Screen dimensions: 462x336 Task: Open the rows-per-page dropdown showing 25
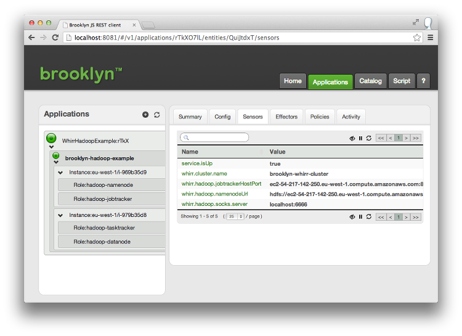[x=234, y=217]
